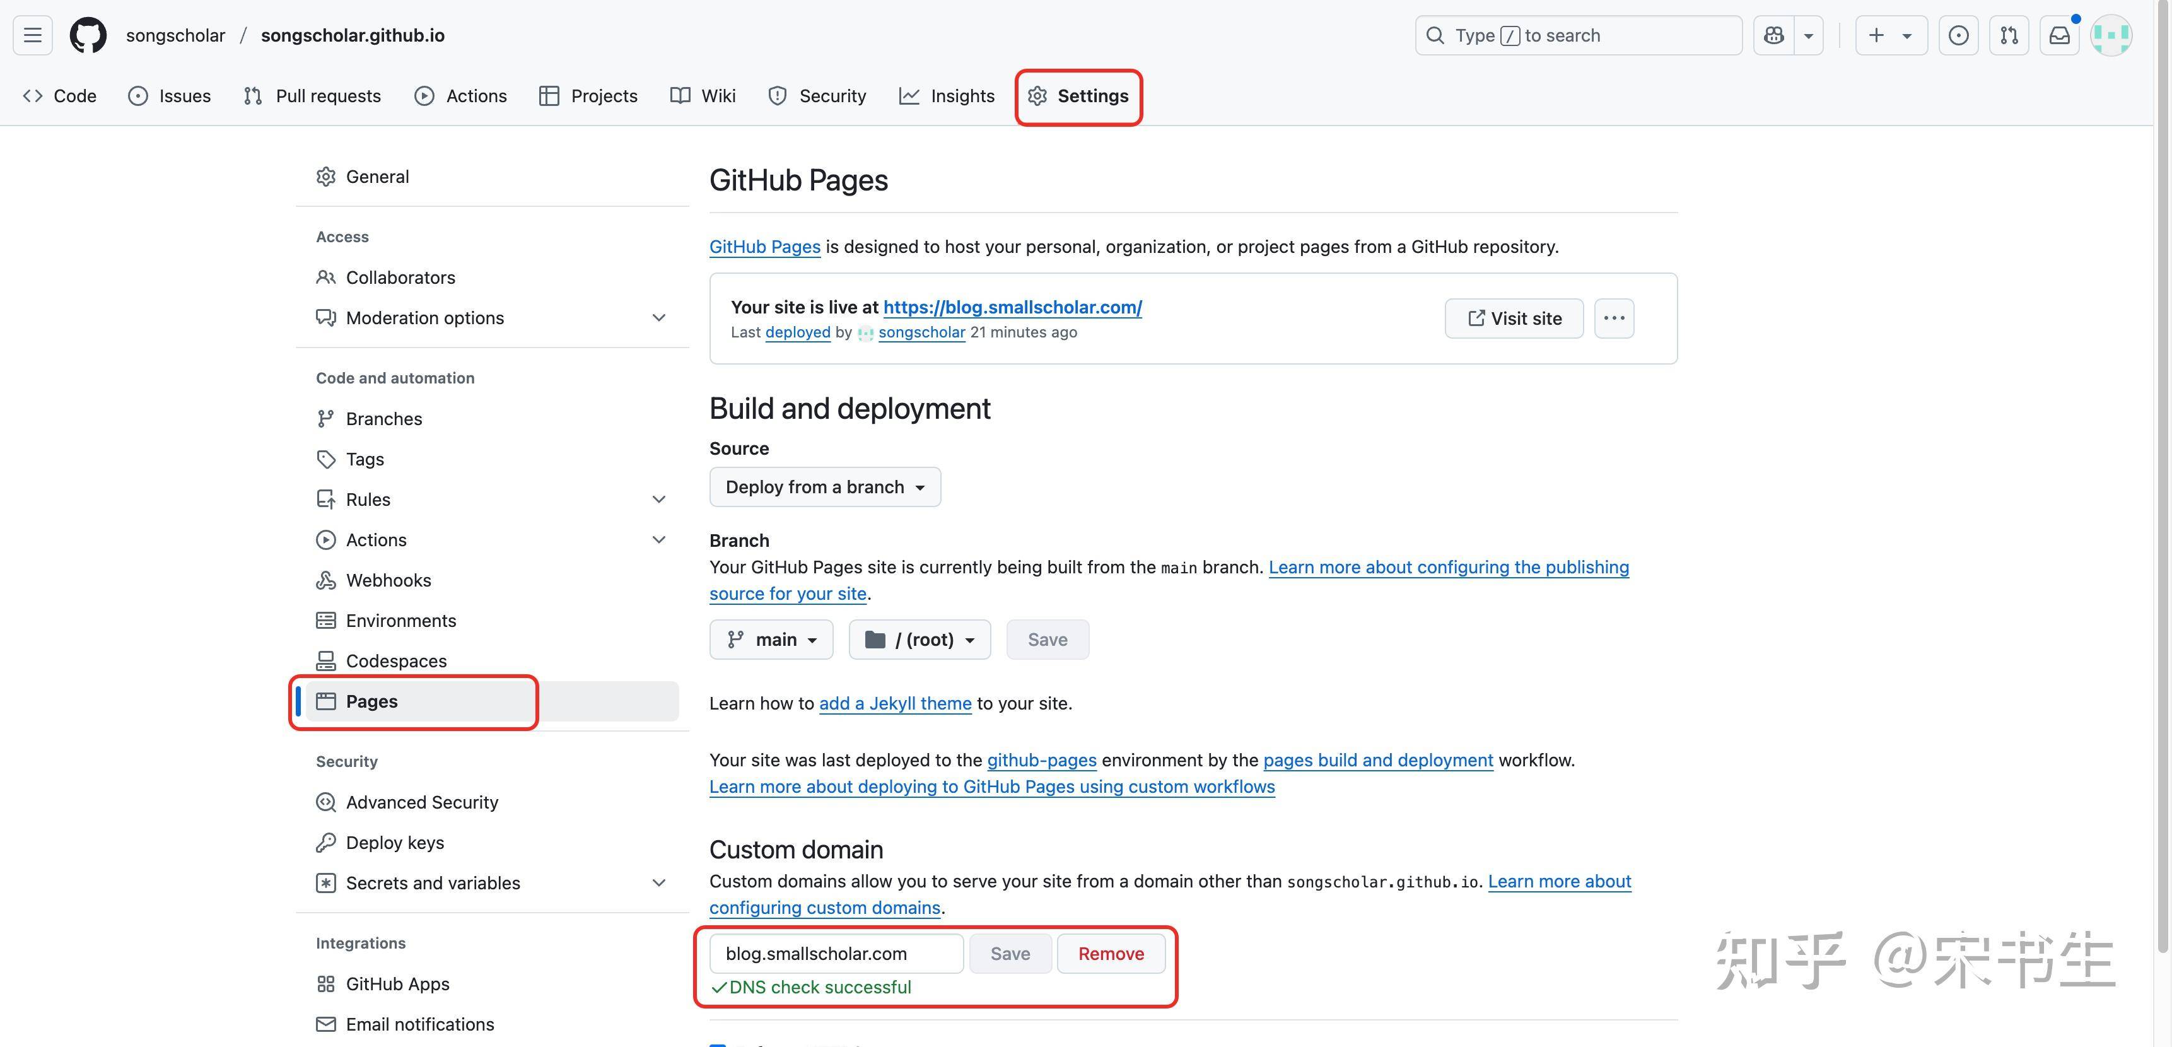Viewport: 2172px width, 1047px height.
Task: Open the / (root) folder dropdown
Action: pos(920,640)
